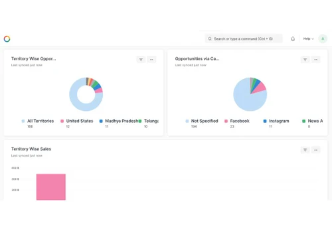Click the Territory Wise Oppor... chart title
Image resolution: width=332 pixels, height=249 pixels.
point(34,58)
